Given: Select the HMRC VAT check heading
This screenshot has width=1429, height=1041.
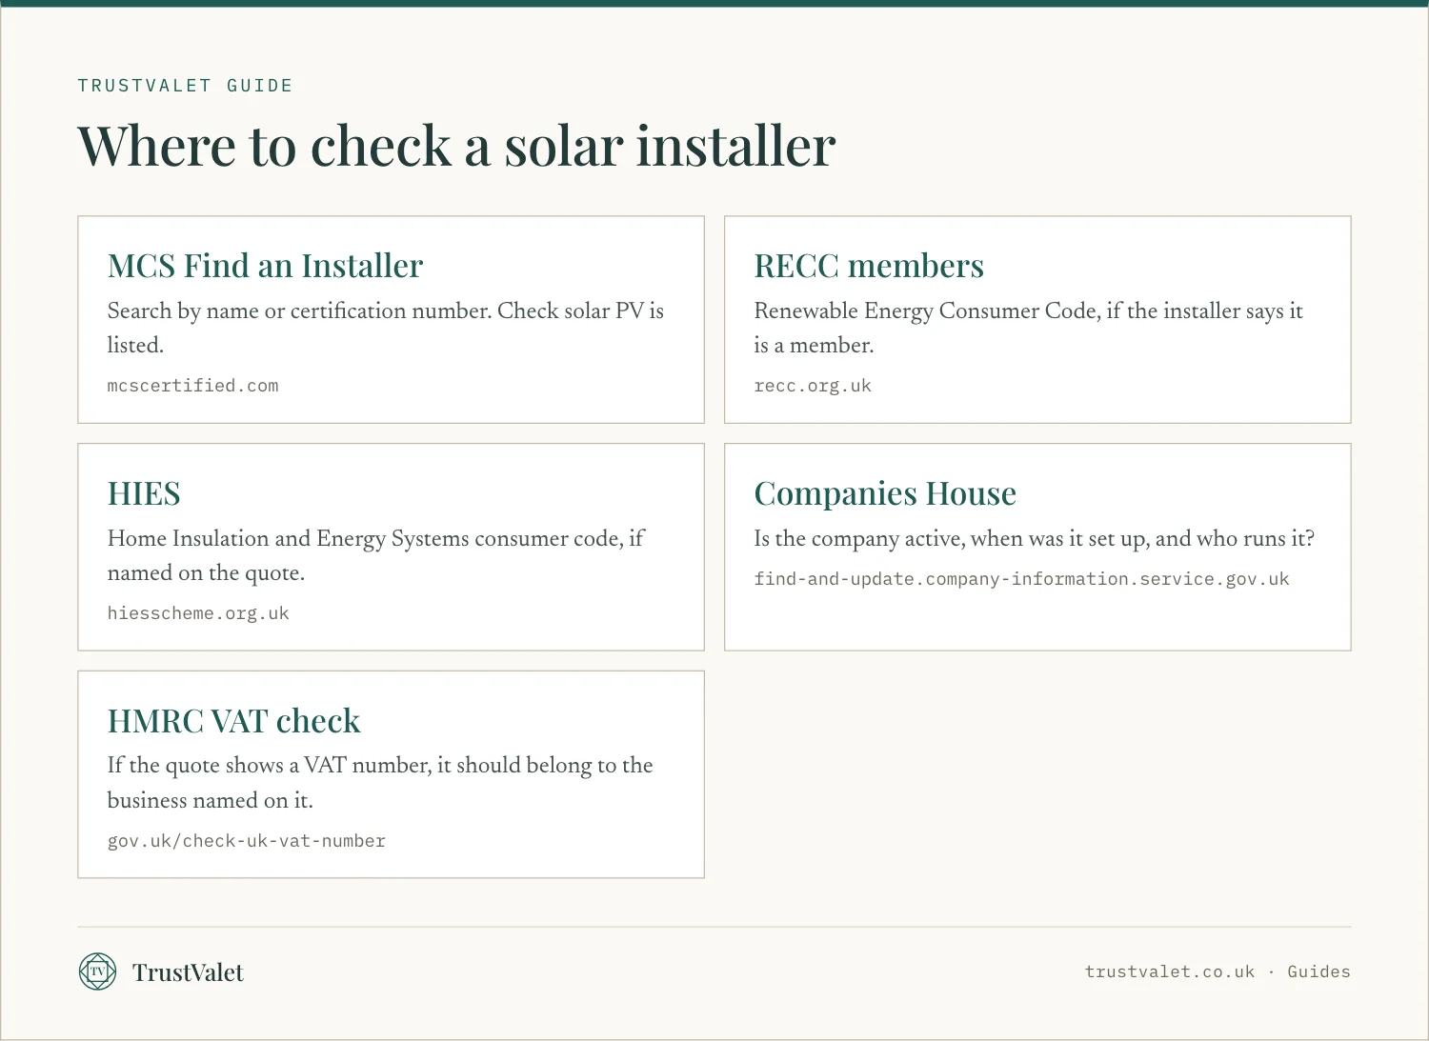Looking at the screenshot, I should (233, 721).
